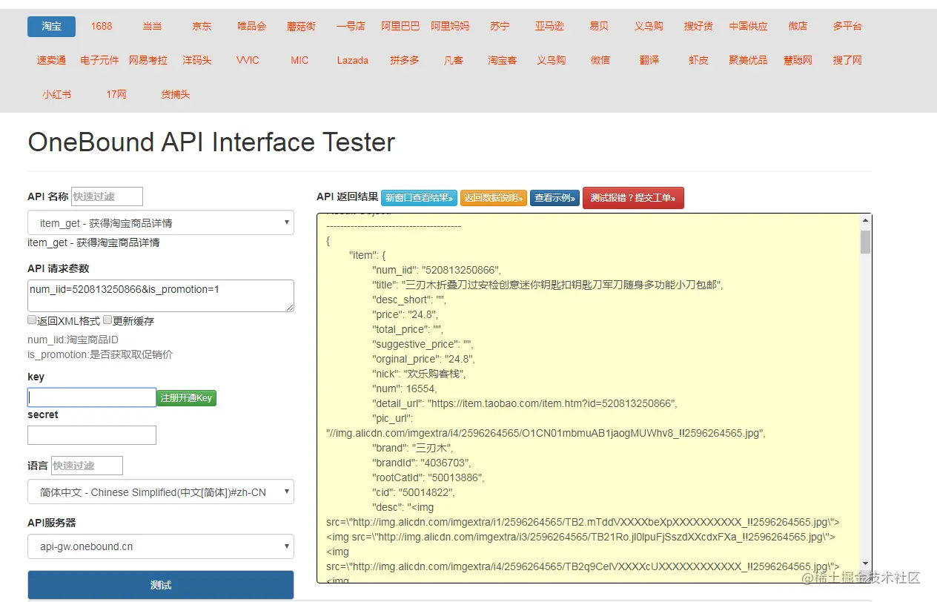
Task: Select the 微店 tab
Action: 798,26
